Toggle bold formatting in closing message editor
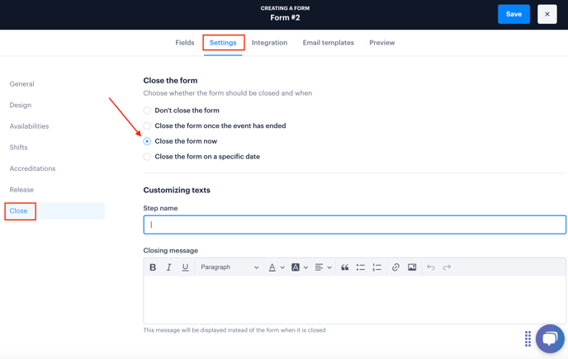The image size is (568, 359). [153, 267]
